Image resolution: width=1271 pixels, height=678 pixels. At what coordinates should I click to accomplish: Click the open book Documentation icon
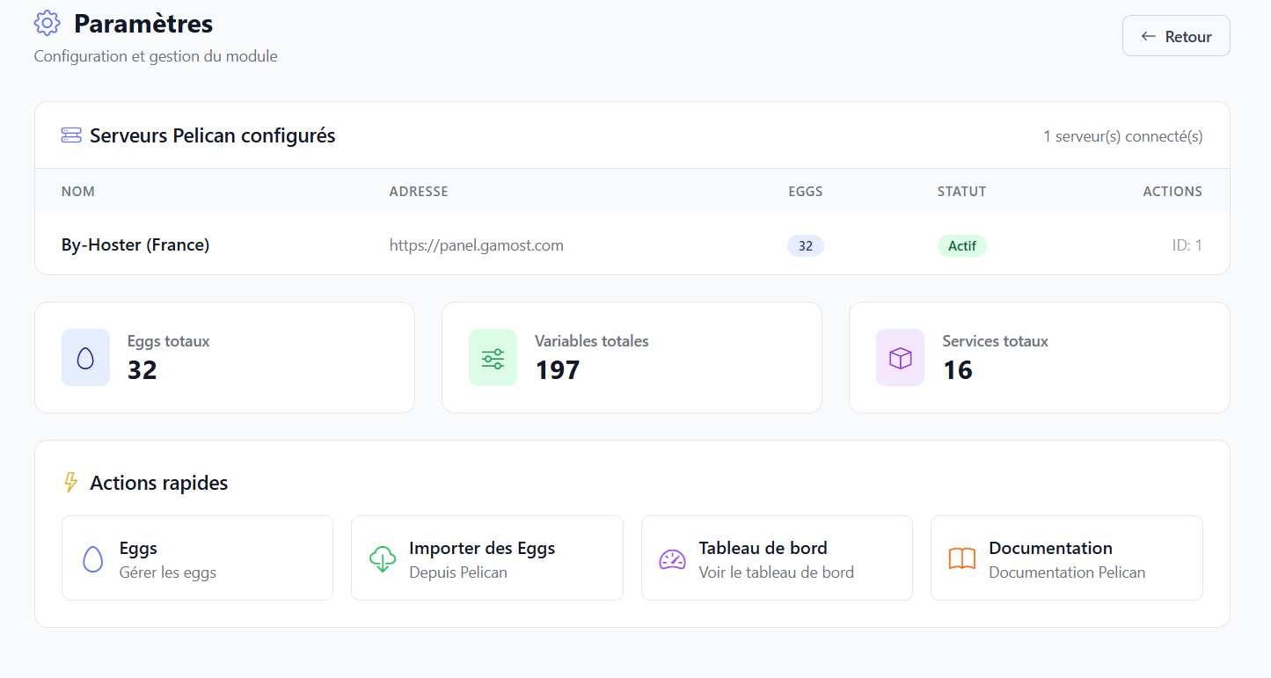[962, 559]
